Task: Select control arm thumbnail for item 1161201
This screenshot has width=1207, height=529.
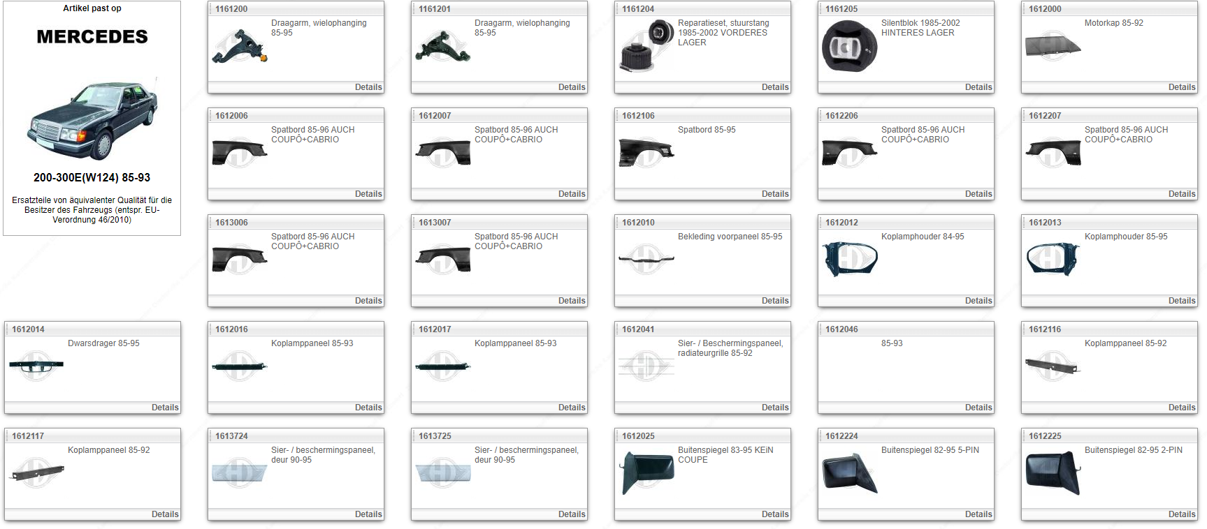Action: [443, 46]
